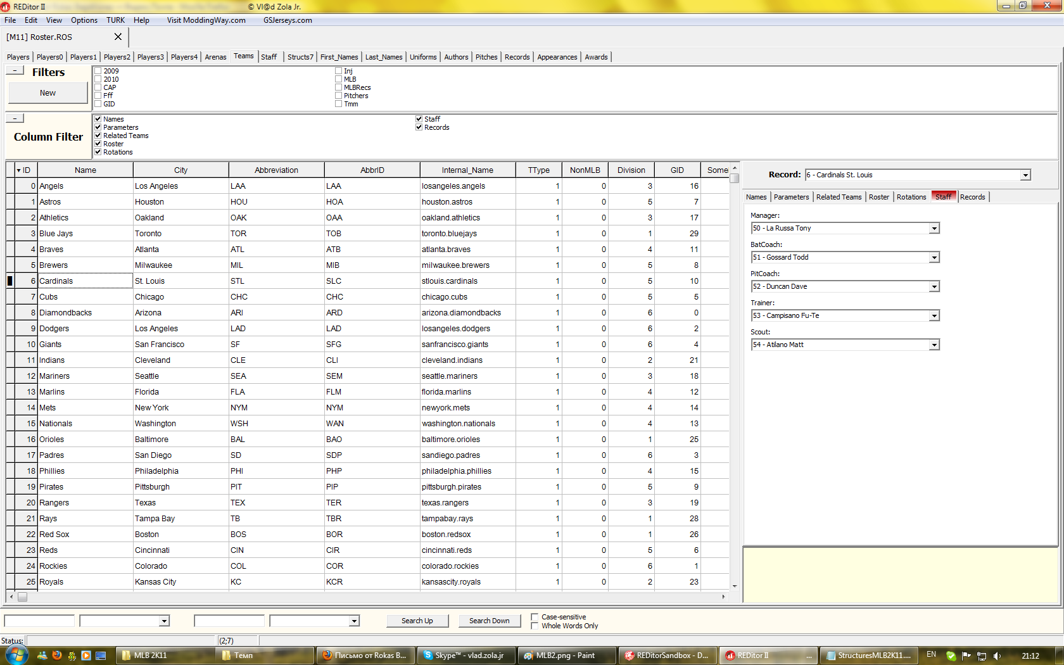Switch to the Players tab
This screenshot has height=665, width=1064.
(x=18, y=57)
